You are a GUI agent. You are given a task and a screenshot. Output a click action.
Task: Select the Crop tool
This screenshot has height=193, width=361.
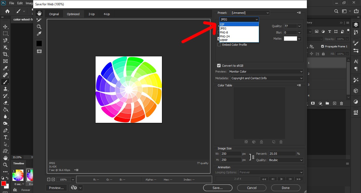pyautogui.click(x=5, y=54)
